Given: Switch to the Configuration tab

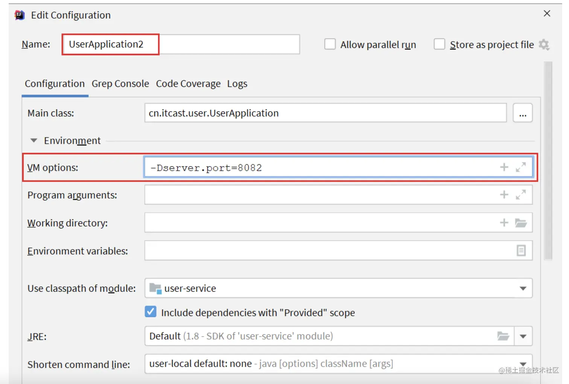Looking at the screenshot, I should tap(55, 83).
